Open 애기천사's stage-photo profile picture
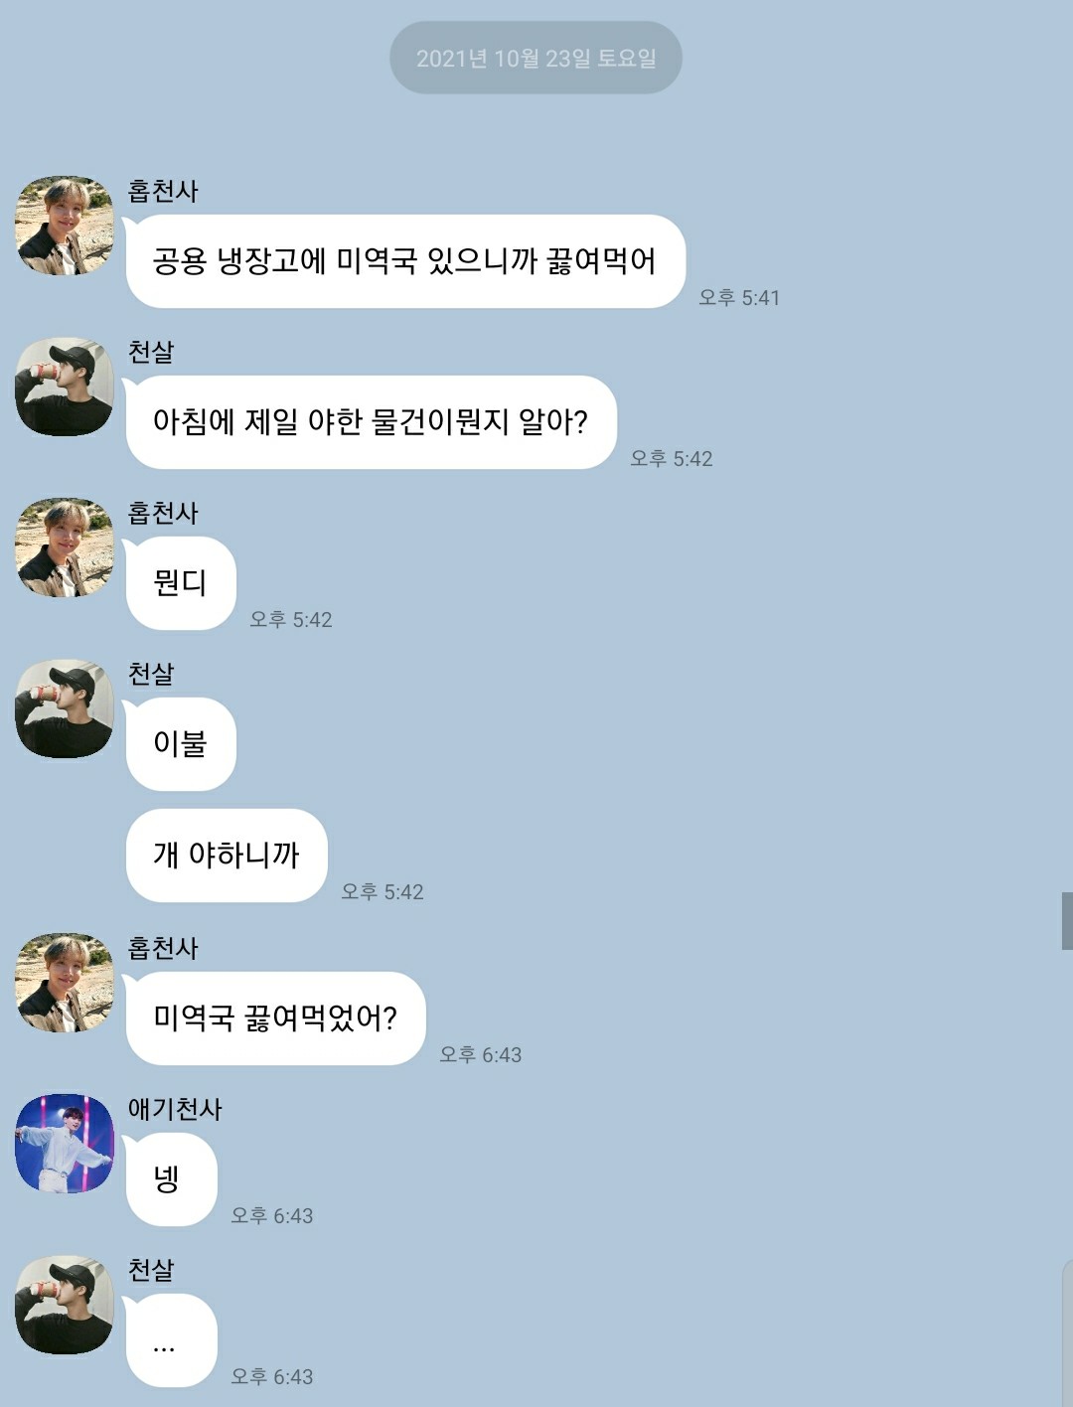Image resolution: width=1073 pixels, height=1407 pixels. click(65, 1144)
